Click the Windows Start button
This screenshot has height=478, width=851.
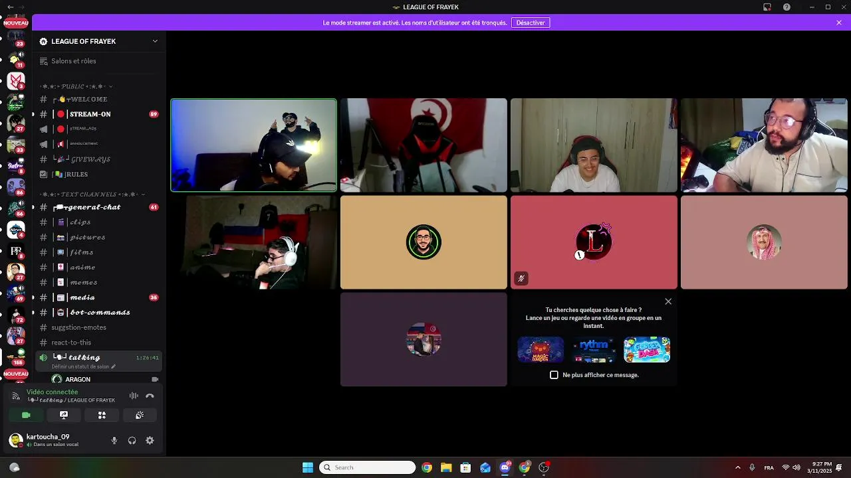click(308, 467)
